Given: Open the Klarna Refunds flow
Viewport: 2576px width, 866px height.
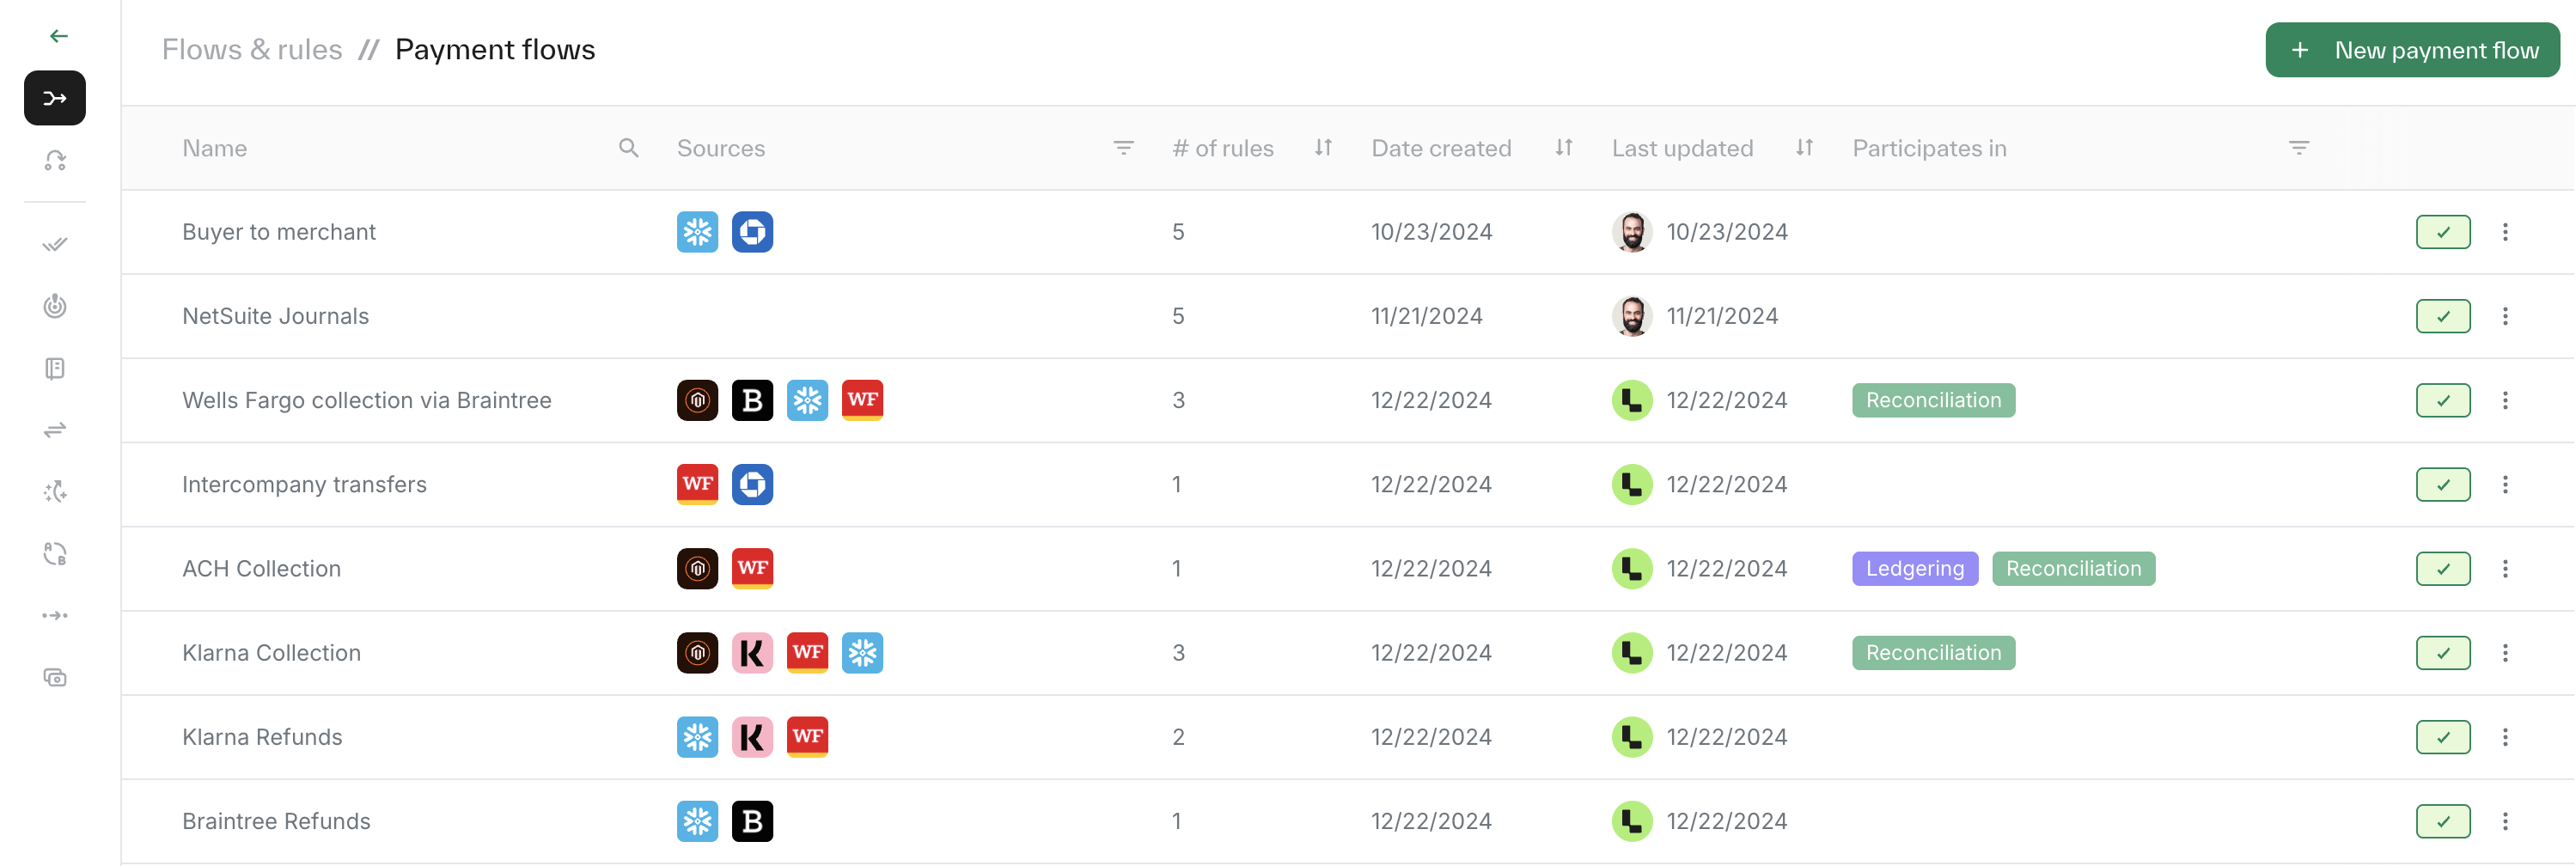Looking at the screenshot, I should 262,737.
